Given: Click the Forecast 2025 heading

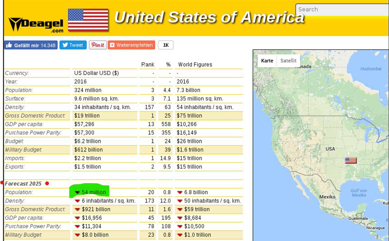Looking at the screenshot, I should (23, 184).
